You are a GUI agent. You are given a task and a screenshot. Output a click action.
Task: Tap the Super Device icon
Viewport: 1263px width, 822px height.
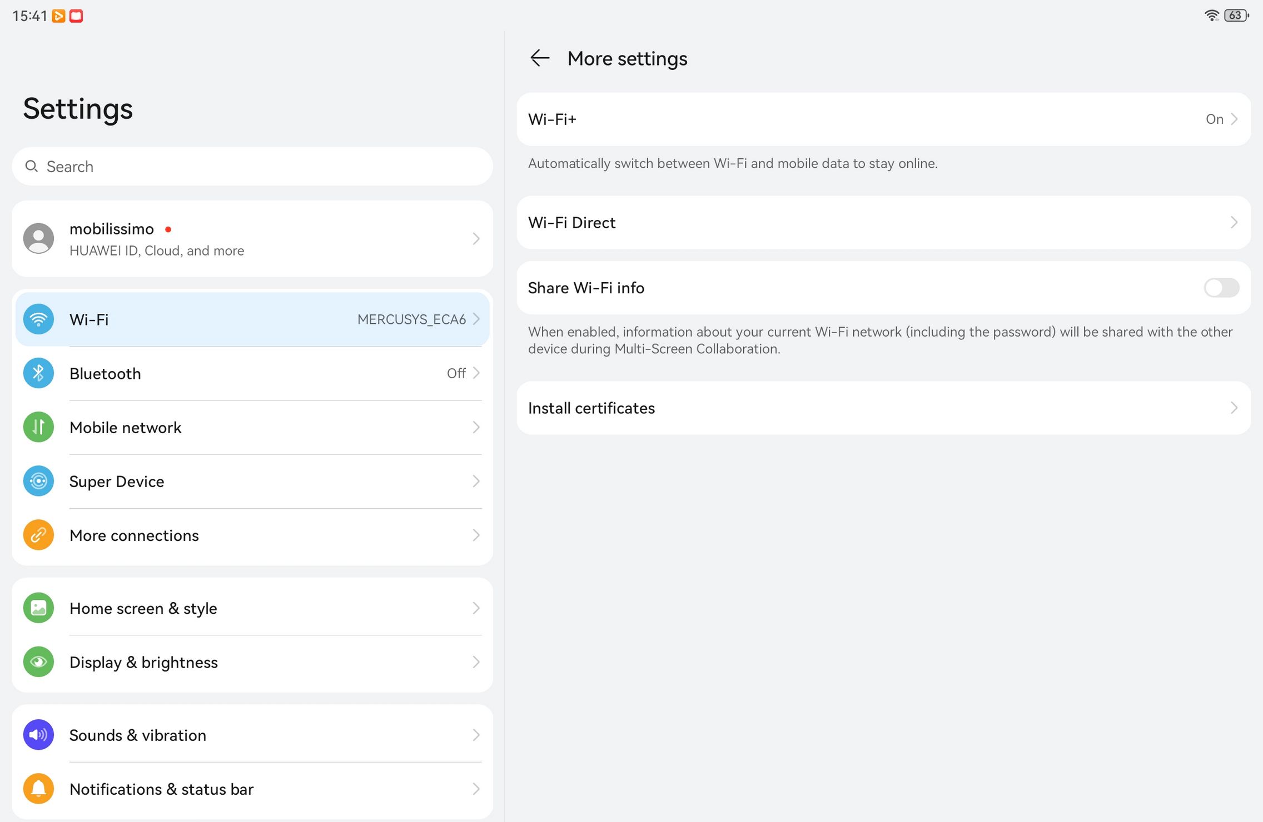tap(38, 481)
